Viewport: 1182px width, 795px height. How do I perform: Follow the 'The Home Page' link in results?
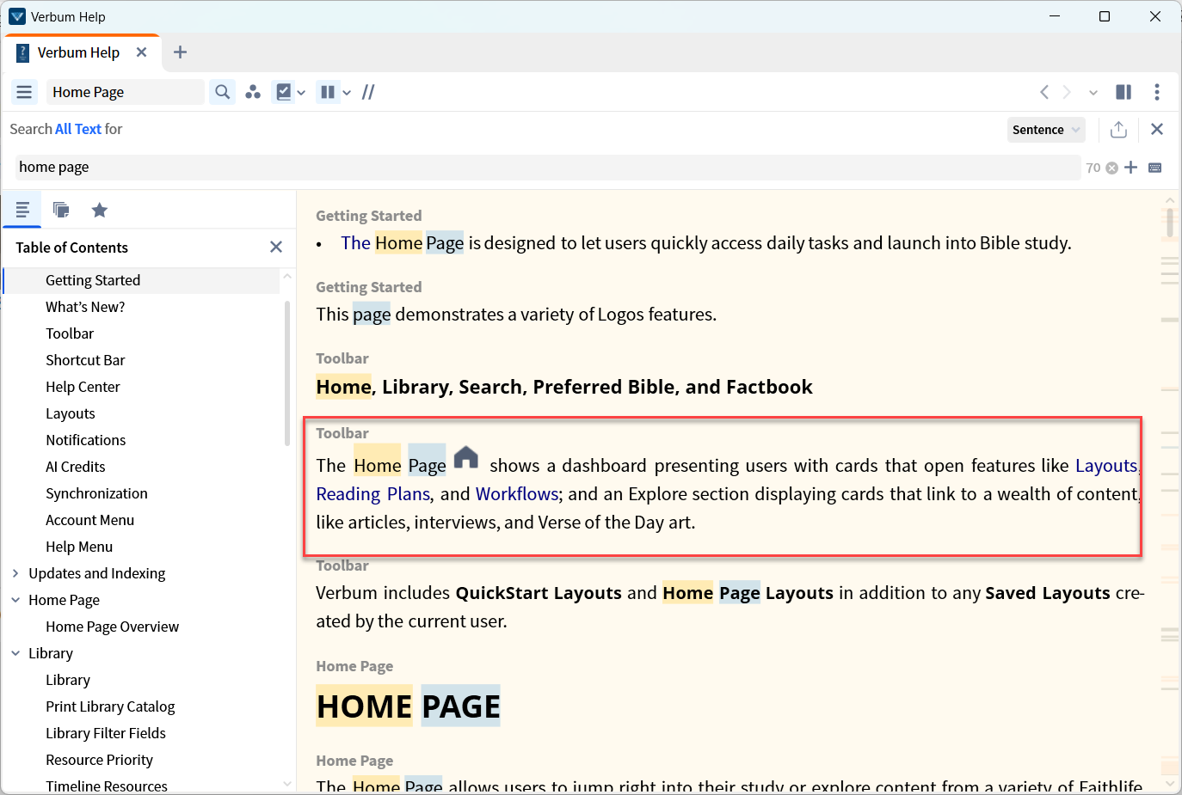403,243
